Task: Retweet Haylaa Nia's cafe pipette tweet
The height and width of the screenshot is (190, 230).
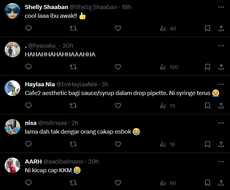Action: 73,106
